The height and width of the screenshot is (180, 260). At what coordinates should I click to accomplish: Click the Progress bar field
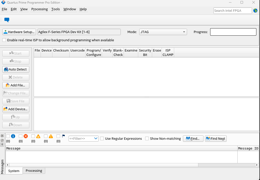233,32
